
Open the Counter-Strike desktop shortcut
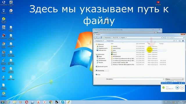coord(11,3)
